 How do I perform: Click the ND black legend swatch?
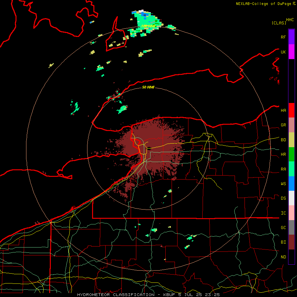point(291,257)
